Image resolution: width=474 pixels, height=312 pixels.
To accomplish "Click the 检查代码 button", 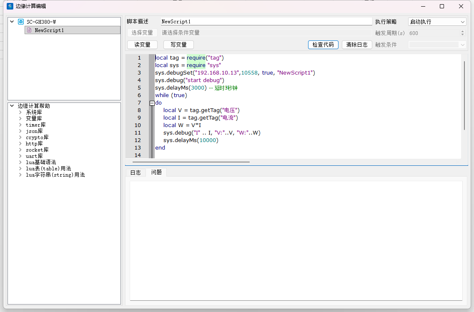I will pos(323,45).
